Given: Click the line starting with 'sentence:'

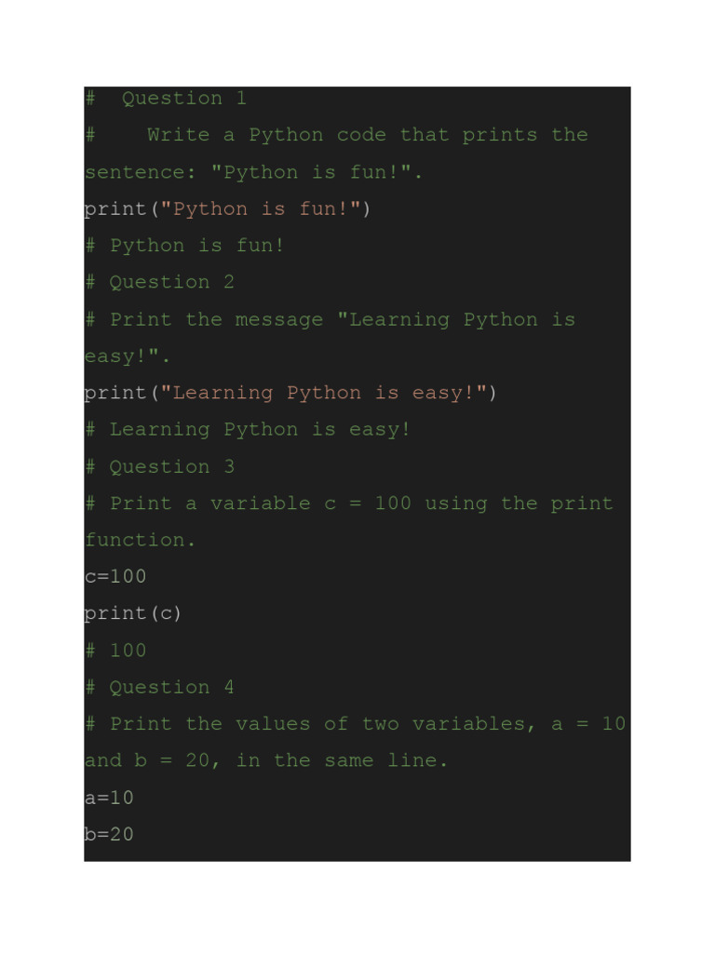Looking at the screenshot, I should click(x=253, y=172).
